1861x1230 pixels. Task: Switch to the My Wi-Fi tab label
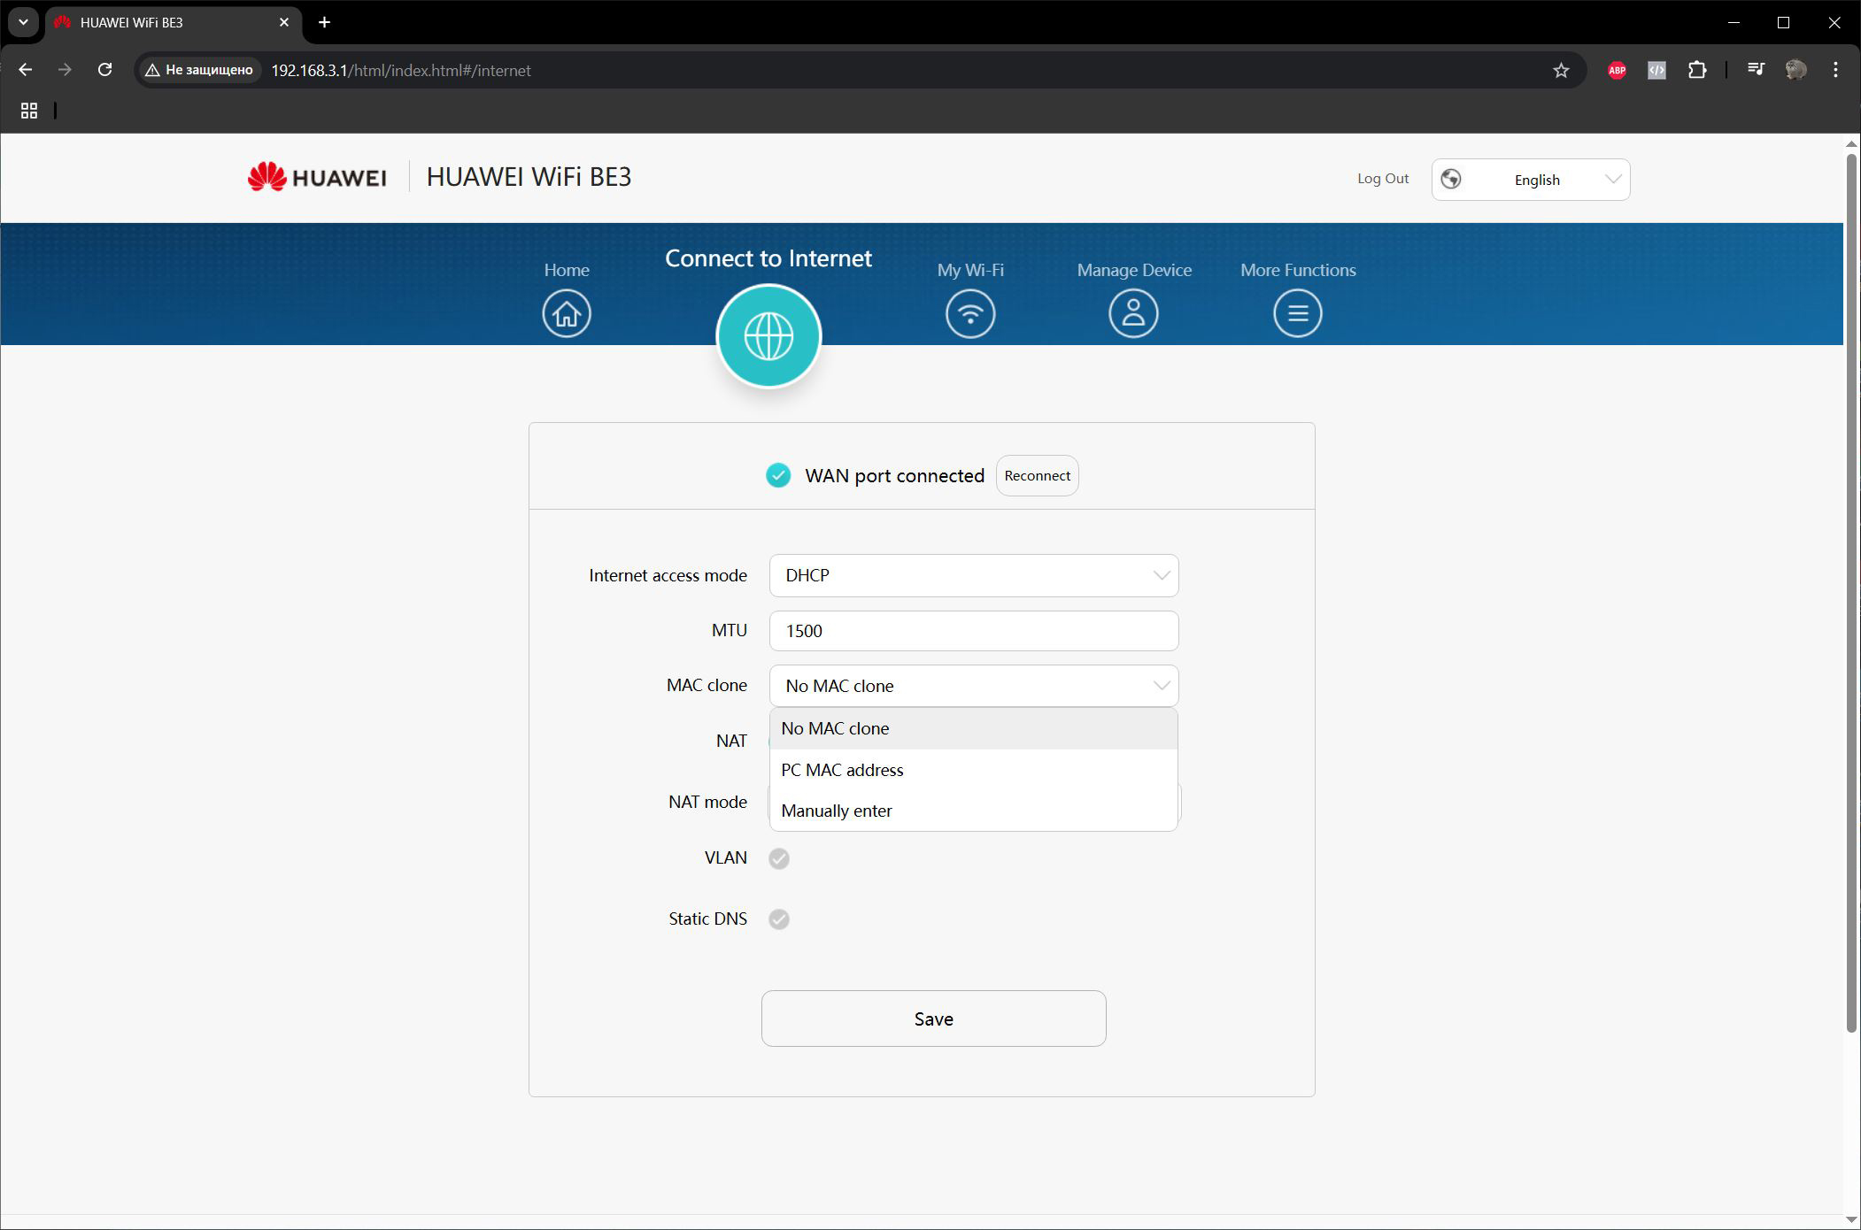point(970,270)
